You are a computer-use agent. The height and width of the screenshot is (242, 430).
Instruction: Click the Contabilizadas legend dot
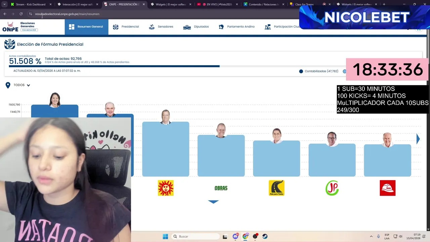(x=301, y=71)
